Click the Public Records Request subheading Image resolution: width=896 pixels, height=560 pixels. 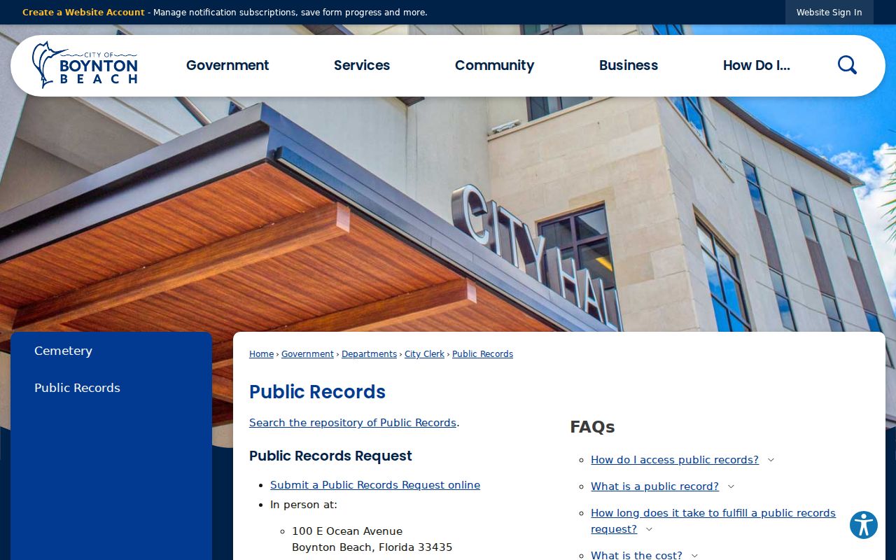click(x=330, y=456)
